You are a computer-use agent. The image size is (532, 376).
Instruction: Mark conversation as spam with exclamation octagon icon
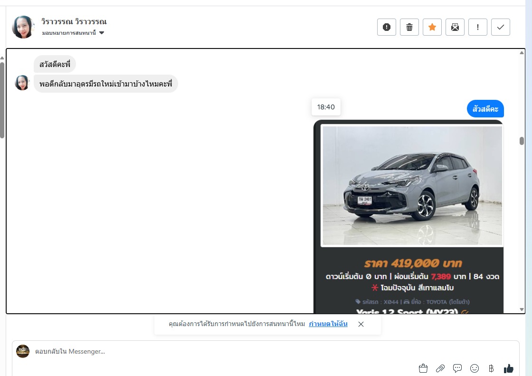[387, 27]
